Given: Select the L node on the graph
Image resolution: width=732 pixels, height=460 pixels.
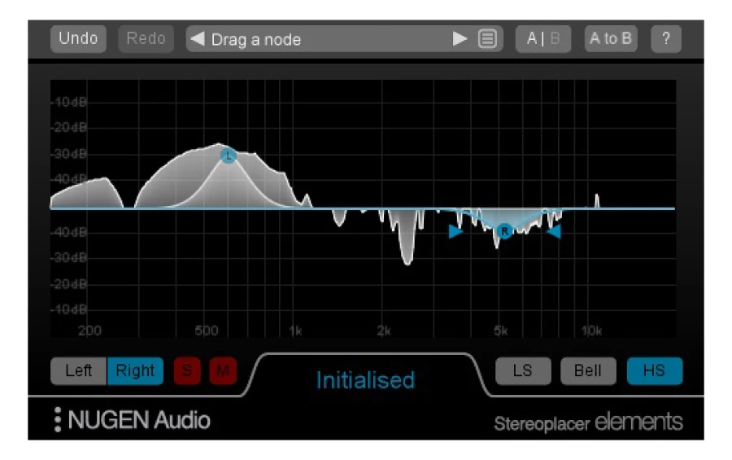Looking at the screenshot, I should tap(229, 156).
